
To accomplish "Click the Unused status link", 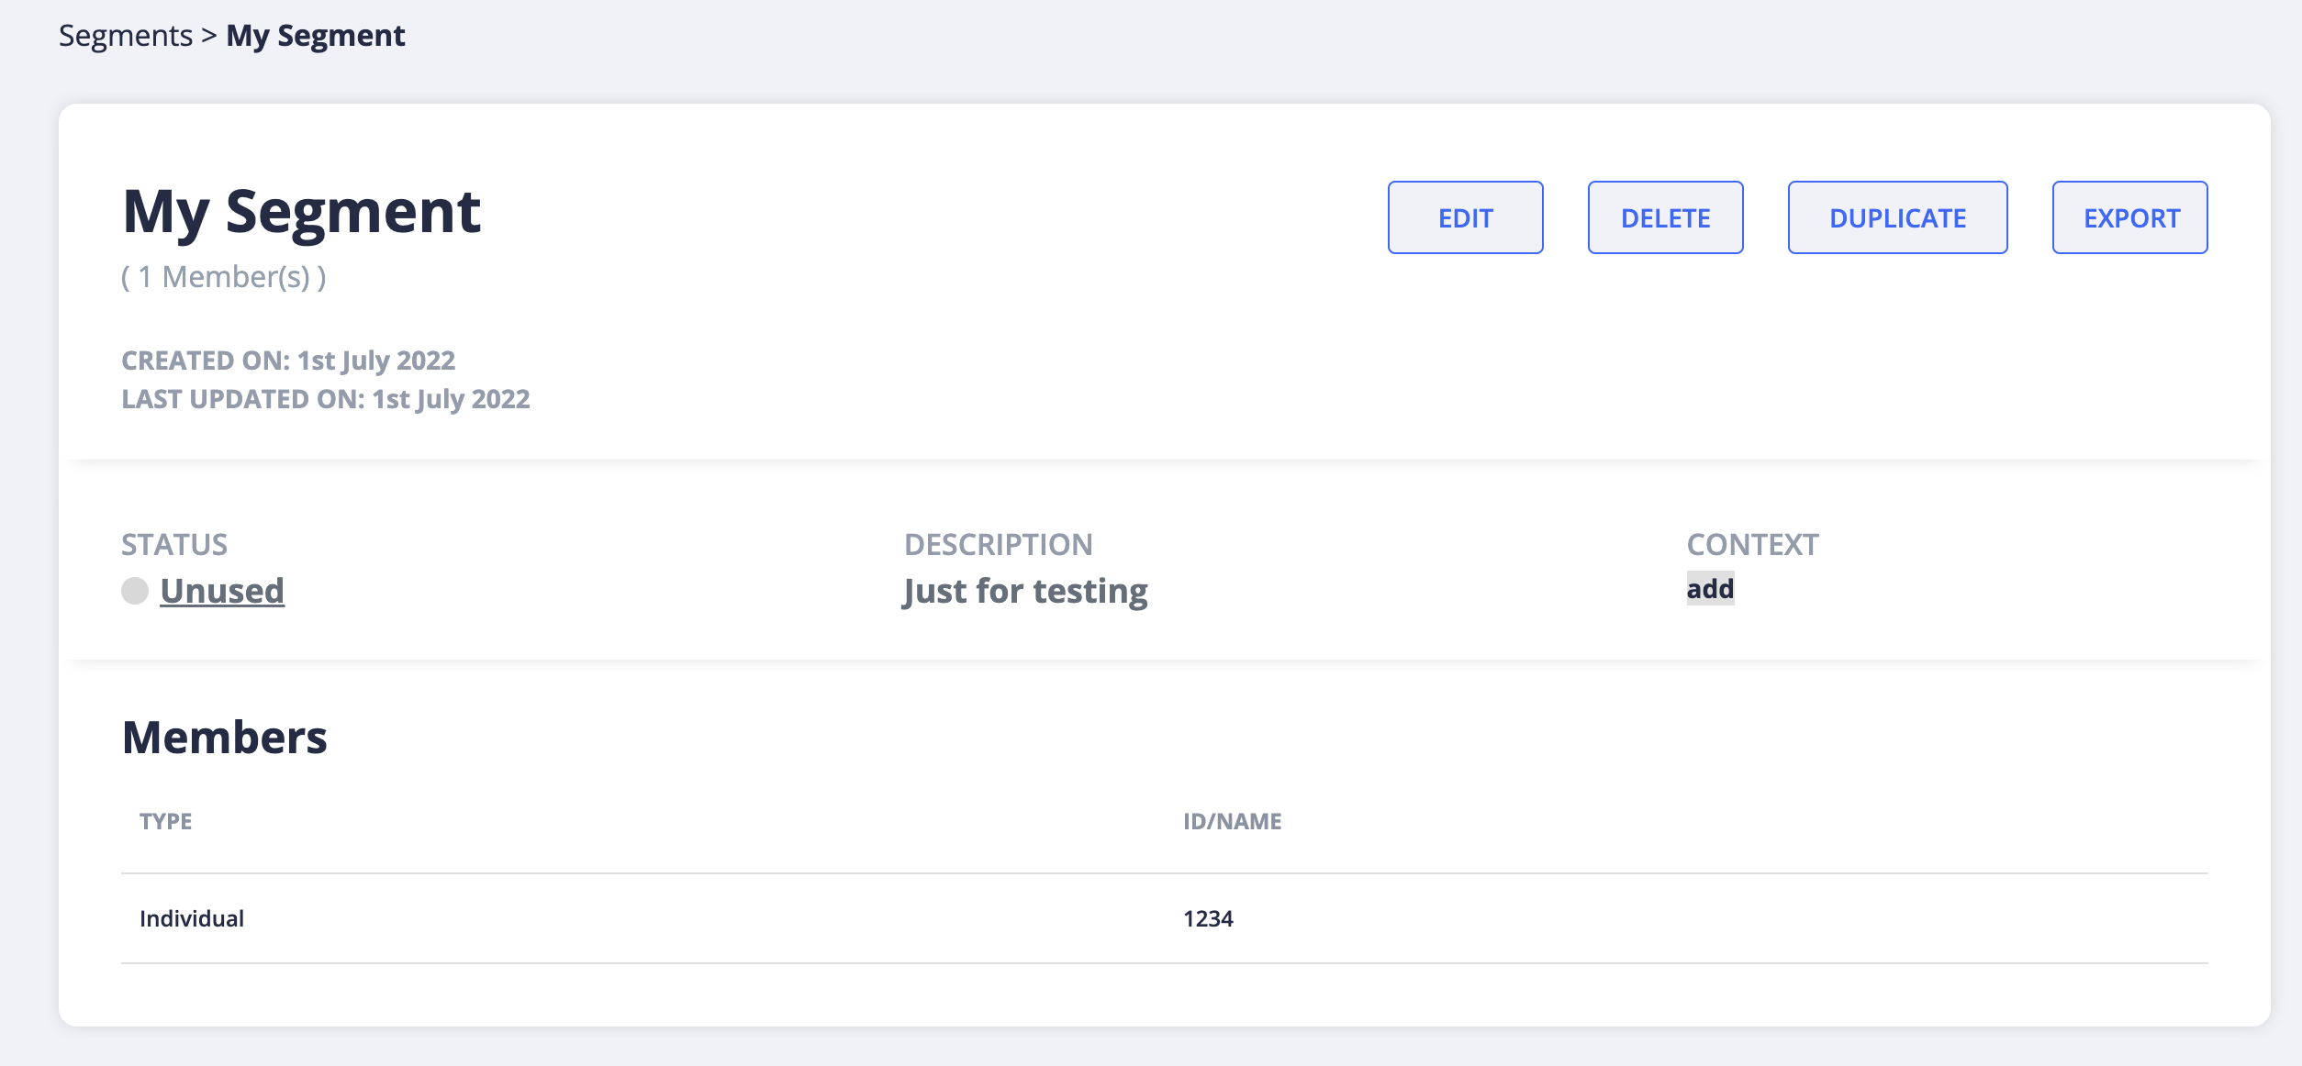I will [222, 591].
